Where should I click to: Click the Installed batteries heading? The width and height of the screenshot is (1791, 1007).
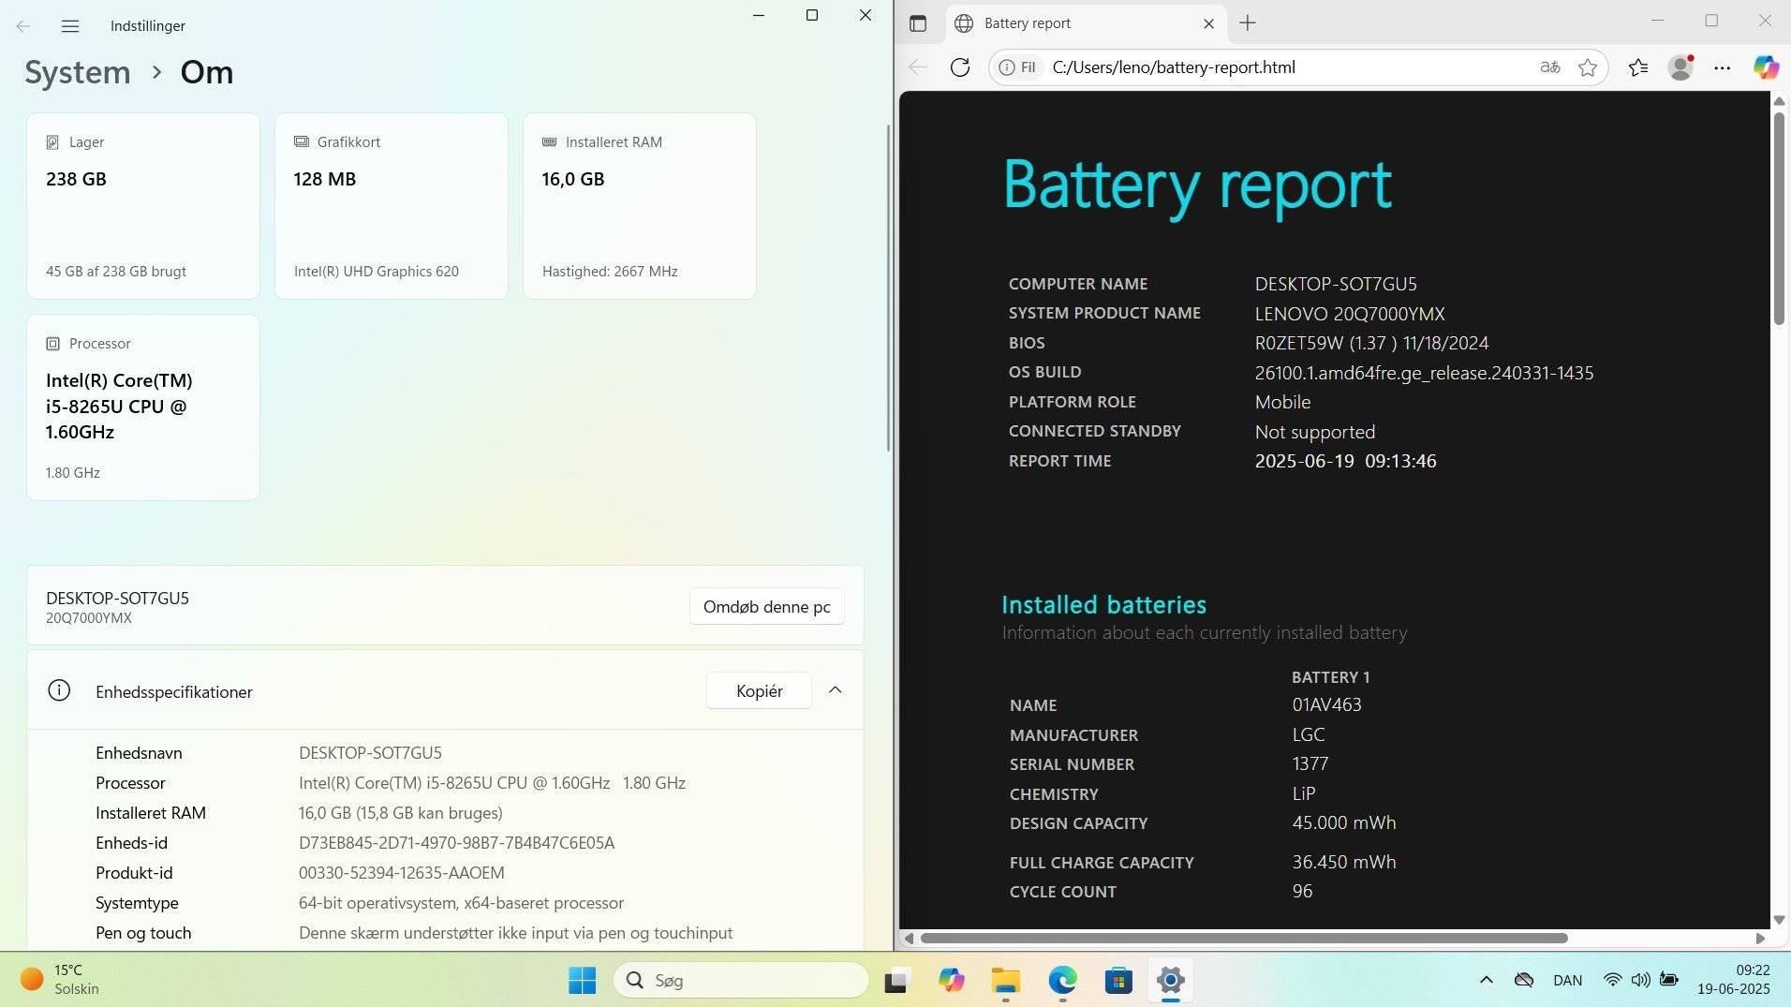click(x=1103, y=604)
